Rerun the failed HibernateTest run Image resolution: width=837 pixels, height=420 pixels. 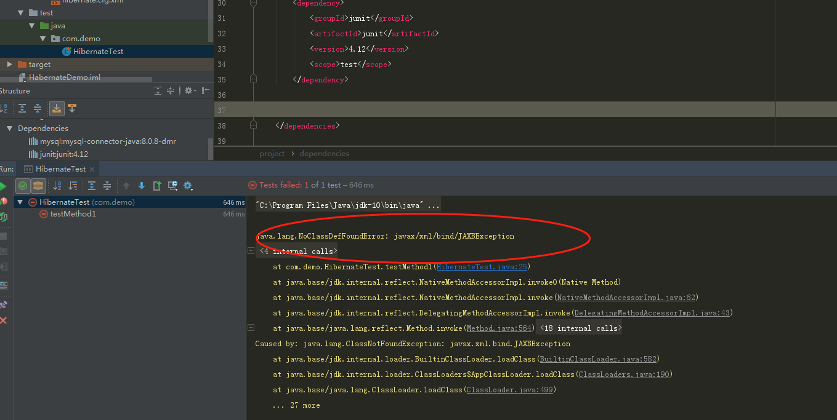click(5, 185)
